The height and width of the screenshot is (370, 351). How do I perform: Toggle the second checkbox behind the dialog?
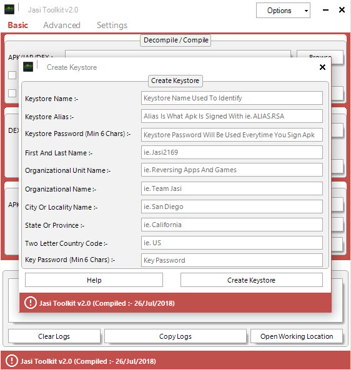(12, 93)
